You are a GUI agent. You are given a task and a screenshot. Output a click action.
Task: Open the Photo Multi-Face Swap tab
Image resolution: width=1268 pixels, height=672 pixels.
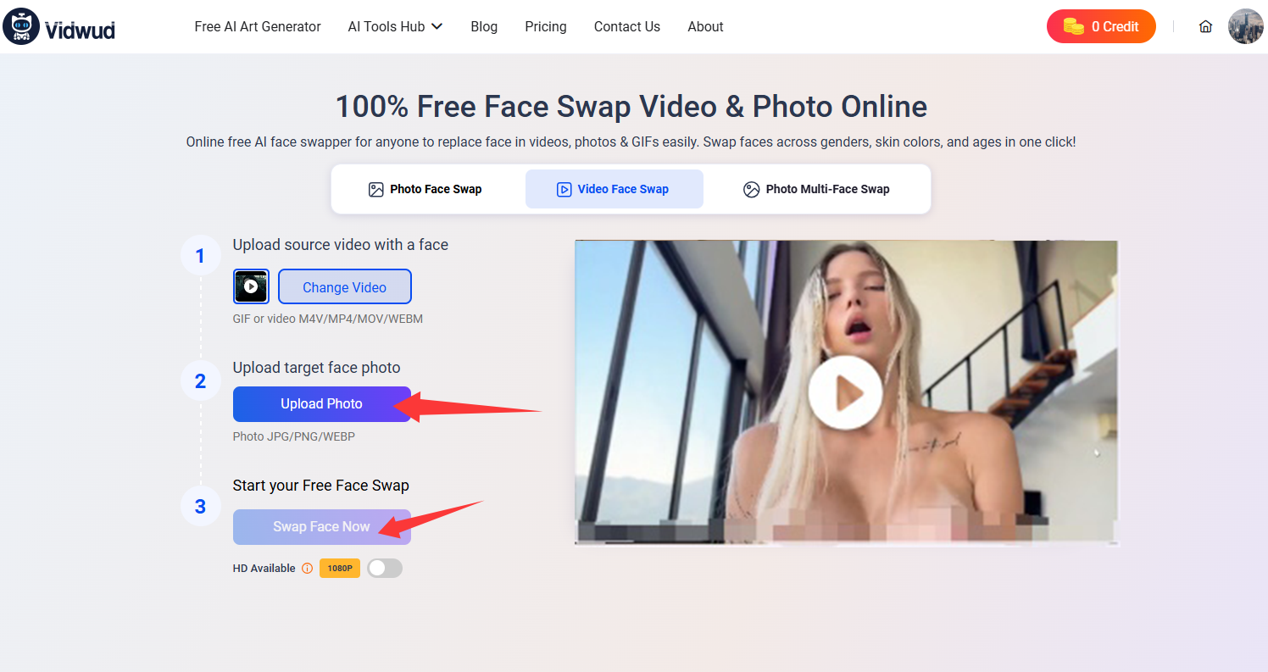tap(817, 189)
